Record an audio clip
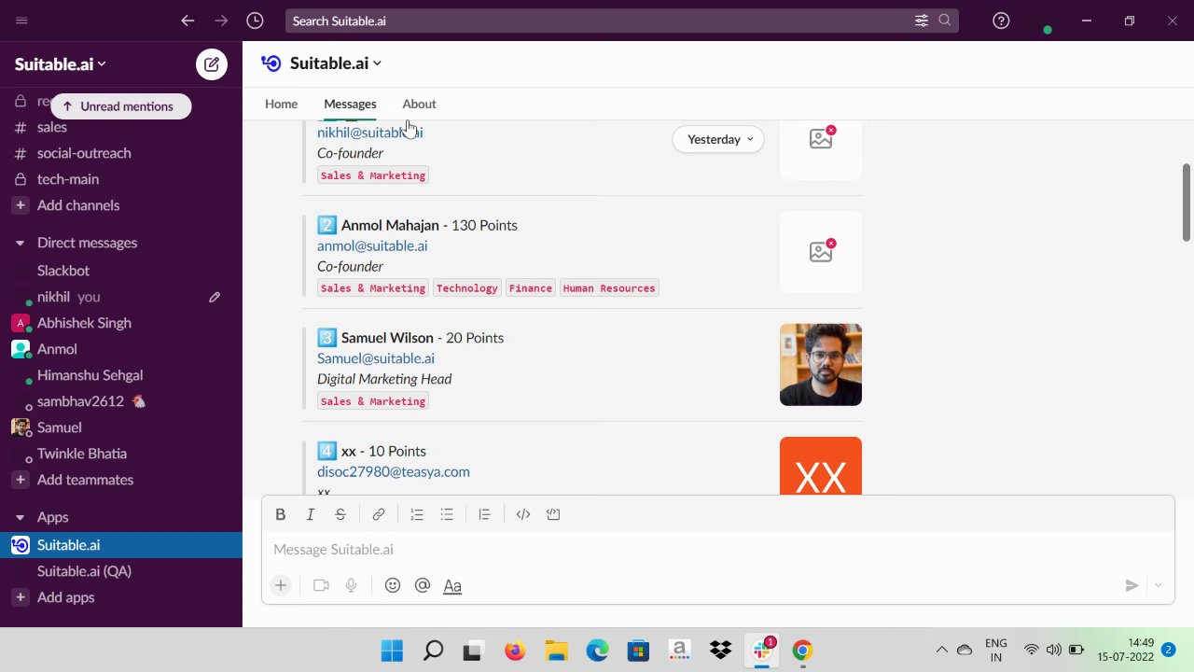 pyautogui.click(x=351, y=585)
